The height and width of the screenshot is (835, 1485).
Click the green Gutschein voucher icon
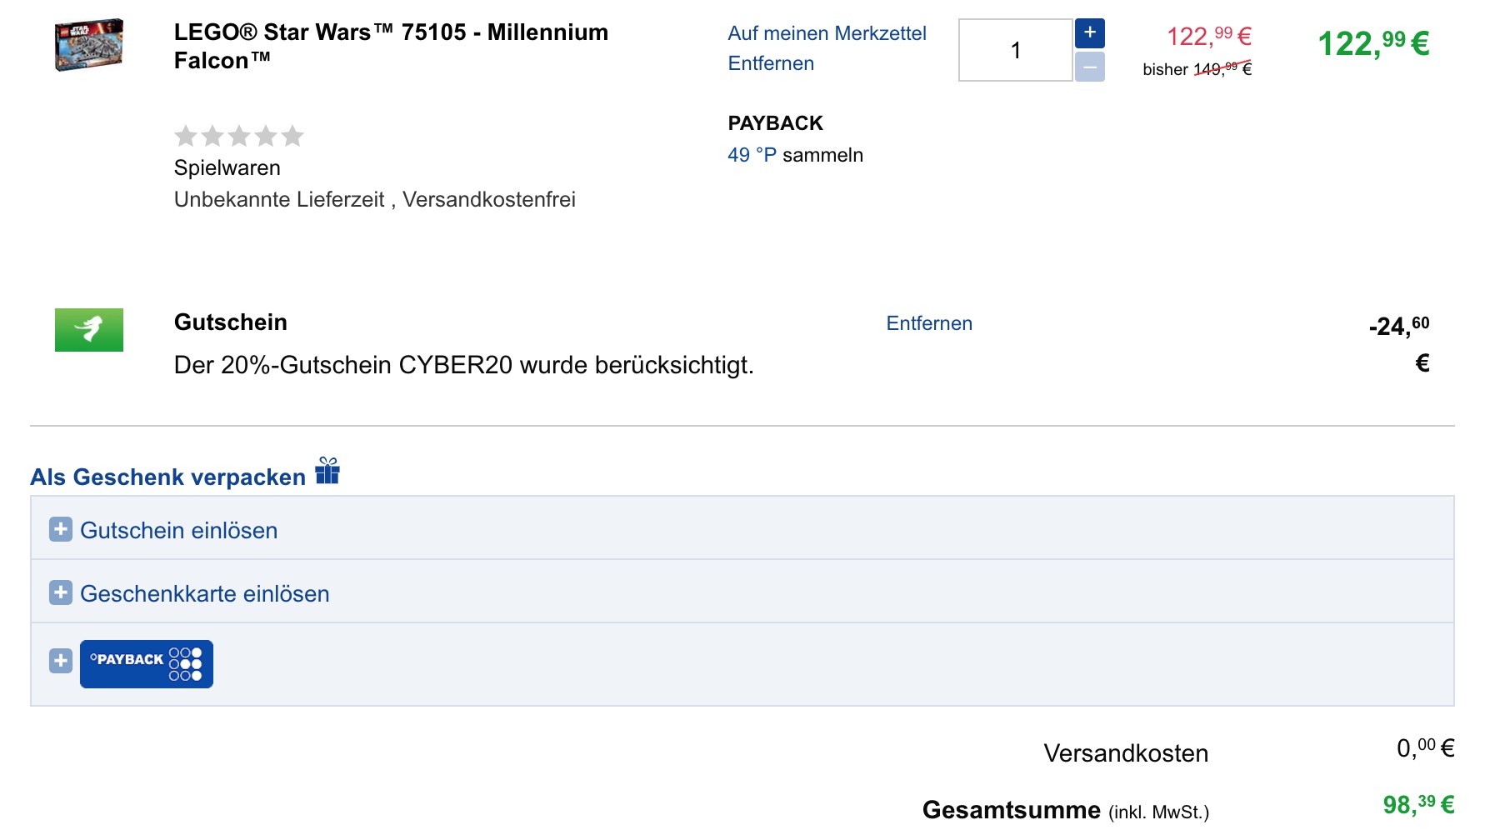(89, 330)
